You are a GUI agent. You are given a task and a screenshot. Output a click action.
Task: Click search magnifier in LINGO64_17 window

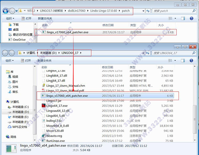point(194,53)
